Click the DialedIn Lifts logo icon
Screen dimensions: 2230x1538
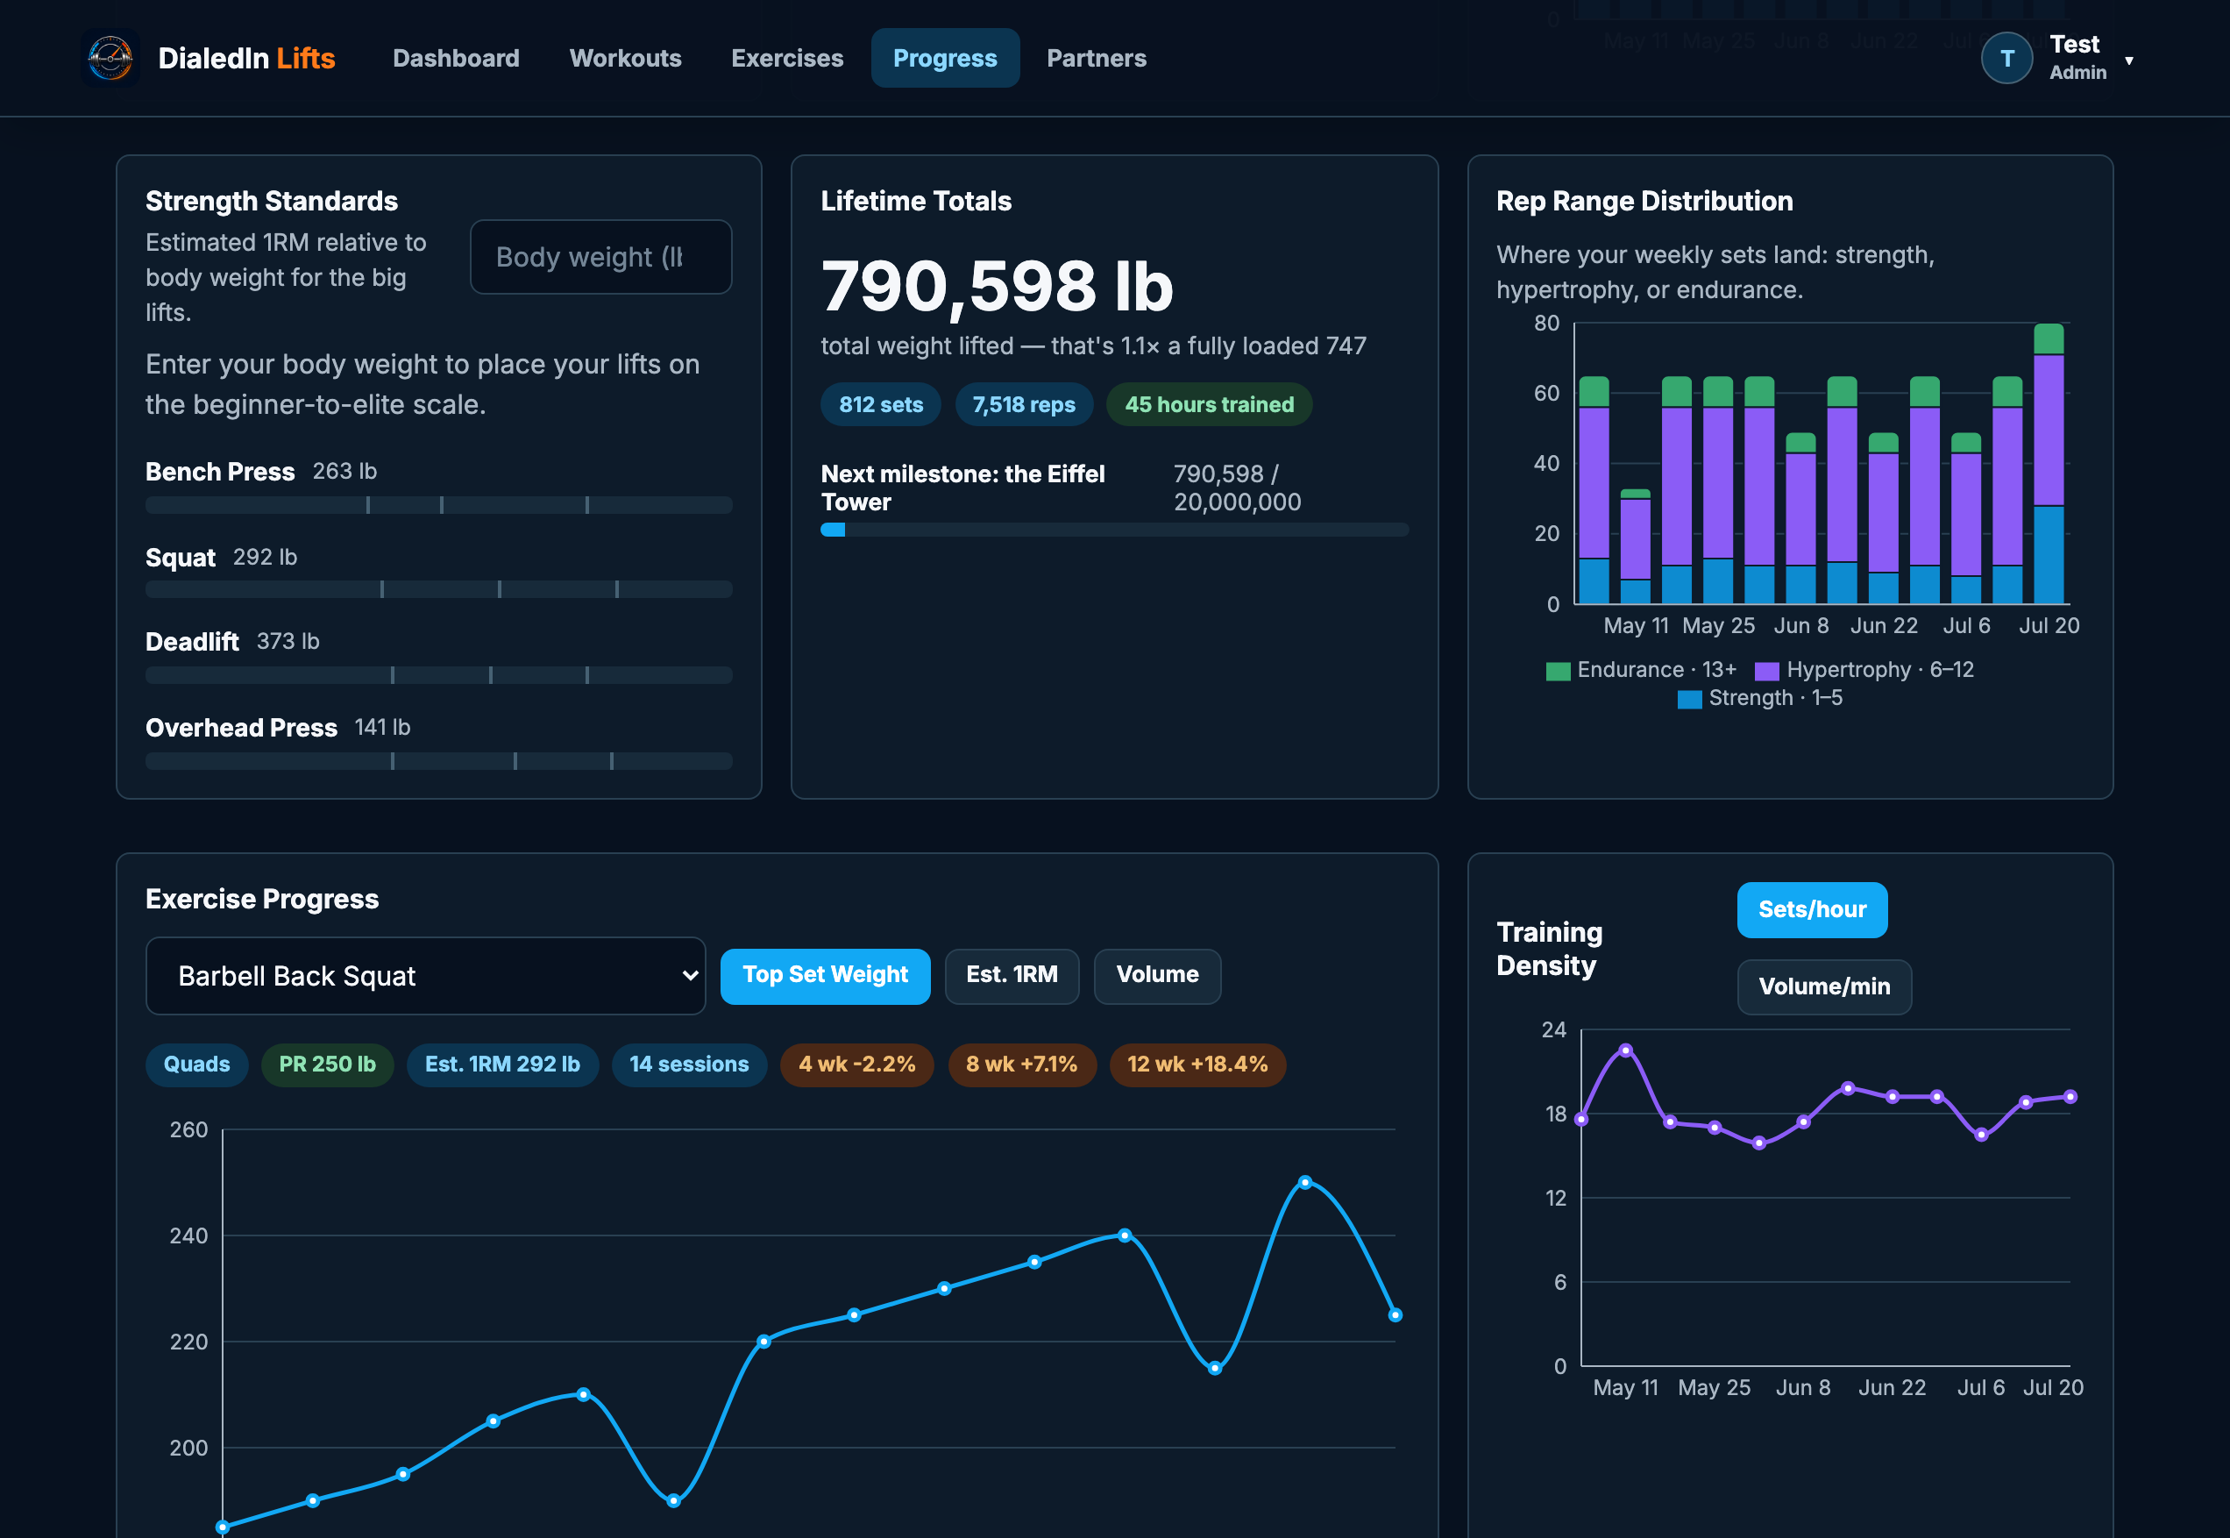pyautogui.click(x=110, y=58)
